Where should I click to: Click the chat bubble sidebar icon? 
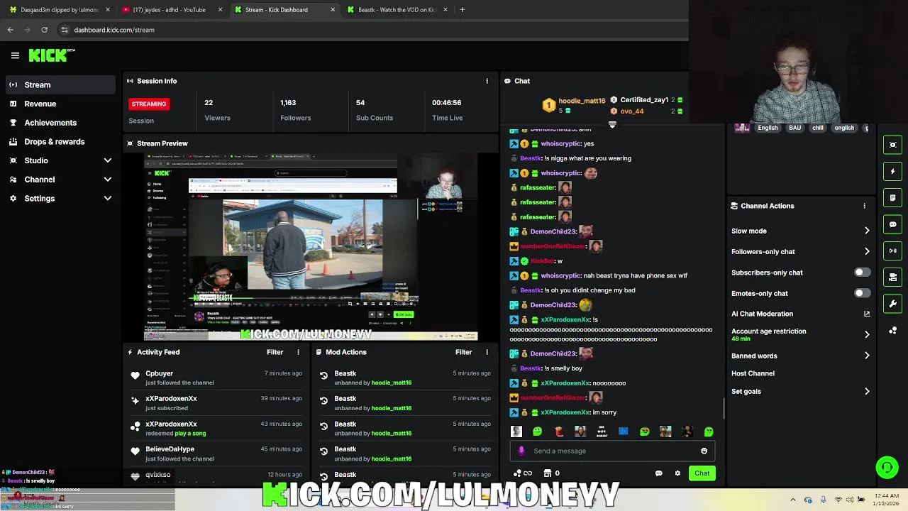(x=892, y=224)
